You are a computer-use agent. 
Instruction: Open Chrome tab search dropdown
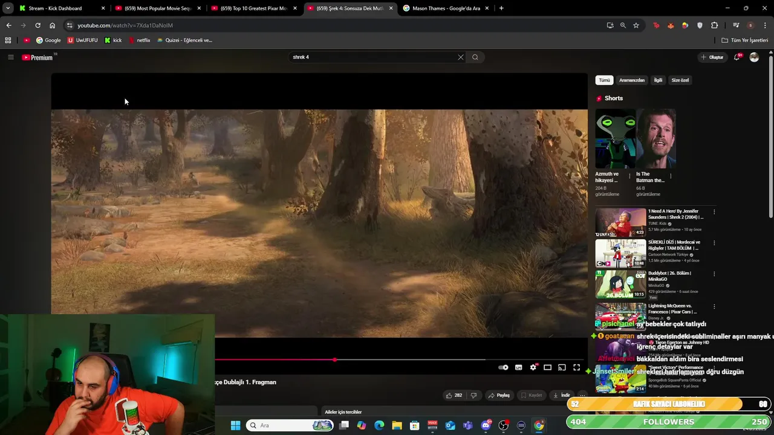(x=8, y=8)
